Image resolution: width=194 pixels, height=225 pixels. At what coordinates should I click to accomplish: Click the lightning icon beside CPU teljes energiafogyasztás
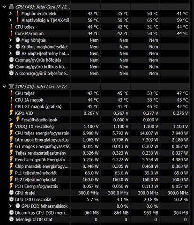click(11, 133)
